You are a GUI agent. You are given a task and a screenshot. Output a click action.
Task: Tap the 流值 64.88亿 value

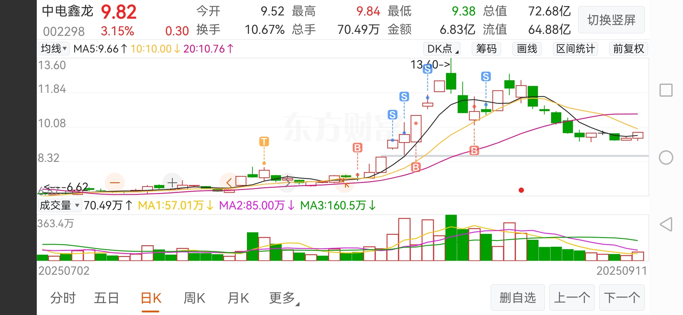point(549,29)
